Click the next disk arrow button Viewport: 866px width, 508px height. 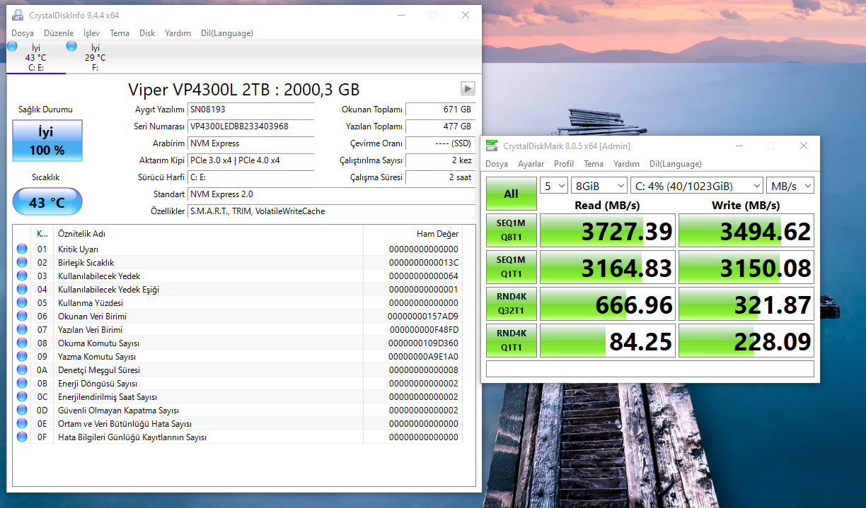coord(468,88)
